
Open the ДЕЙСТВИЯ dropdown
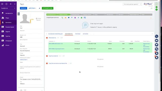point(32,8)
